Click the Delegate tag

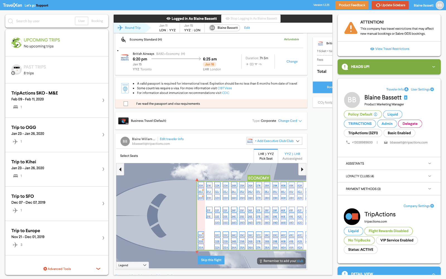click(x=410, y=124)
